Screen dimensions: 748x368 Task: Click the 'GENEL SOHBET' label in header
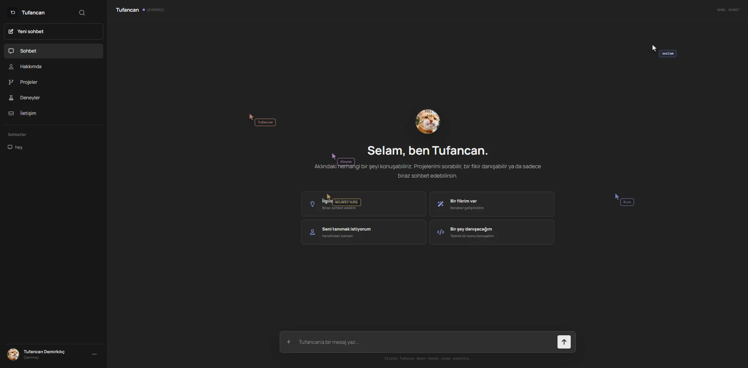point(728,10)
